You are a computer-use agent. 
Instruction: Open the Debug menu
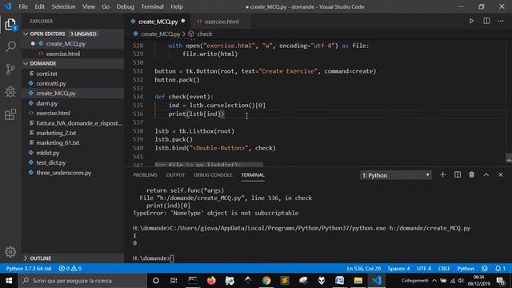(125, 6)
